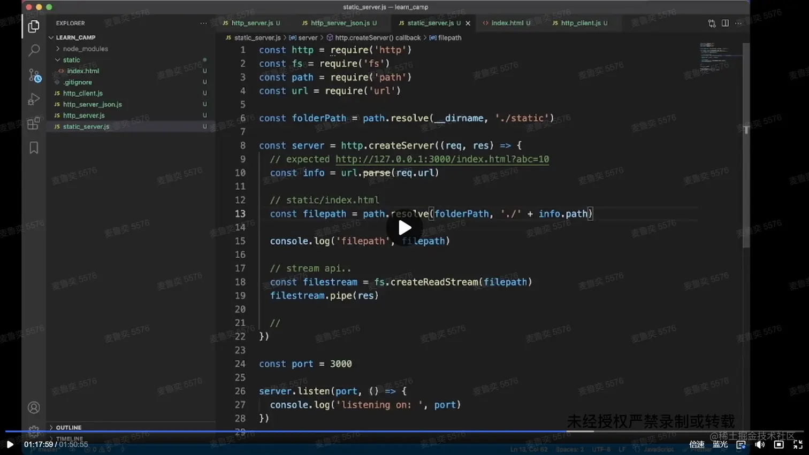Open the Search view in the activity bar

click(x=34, y=50)
